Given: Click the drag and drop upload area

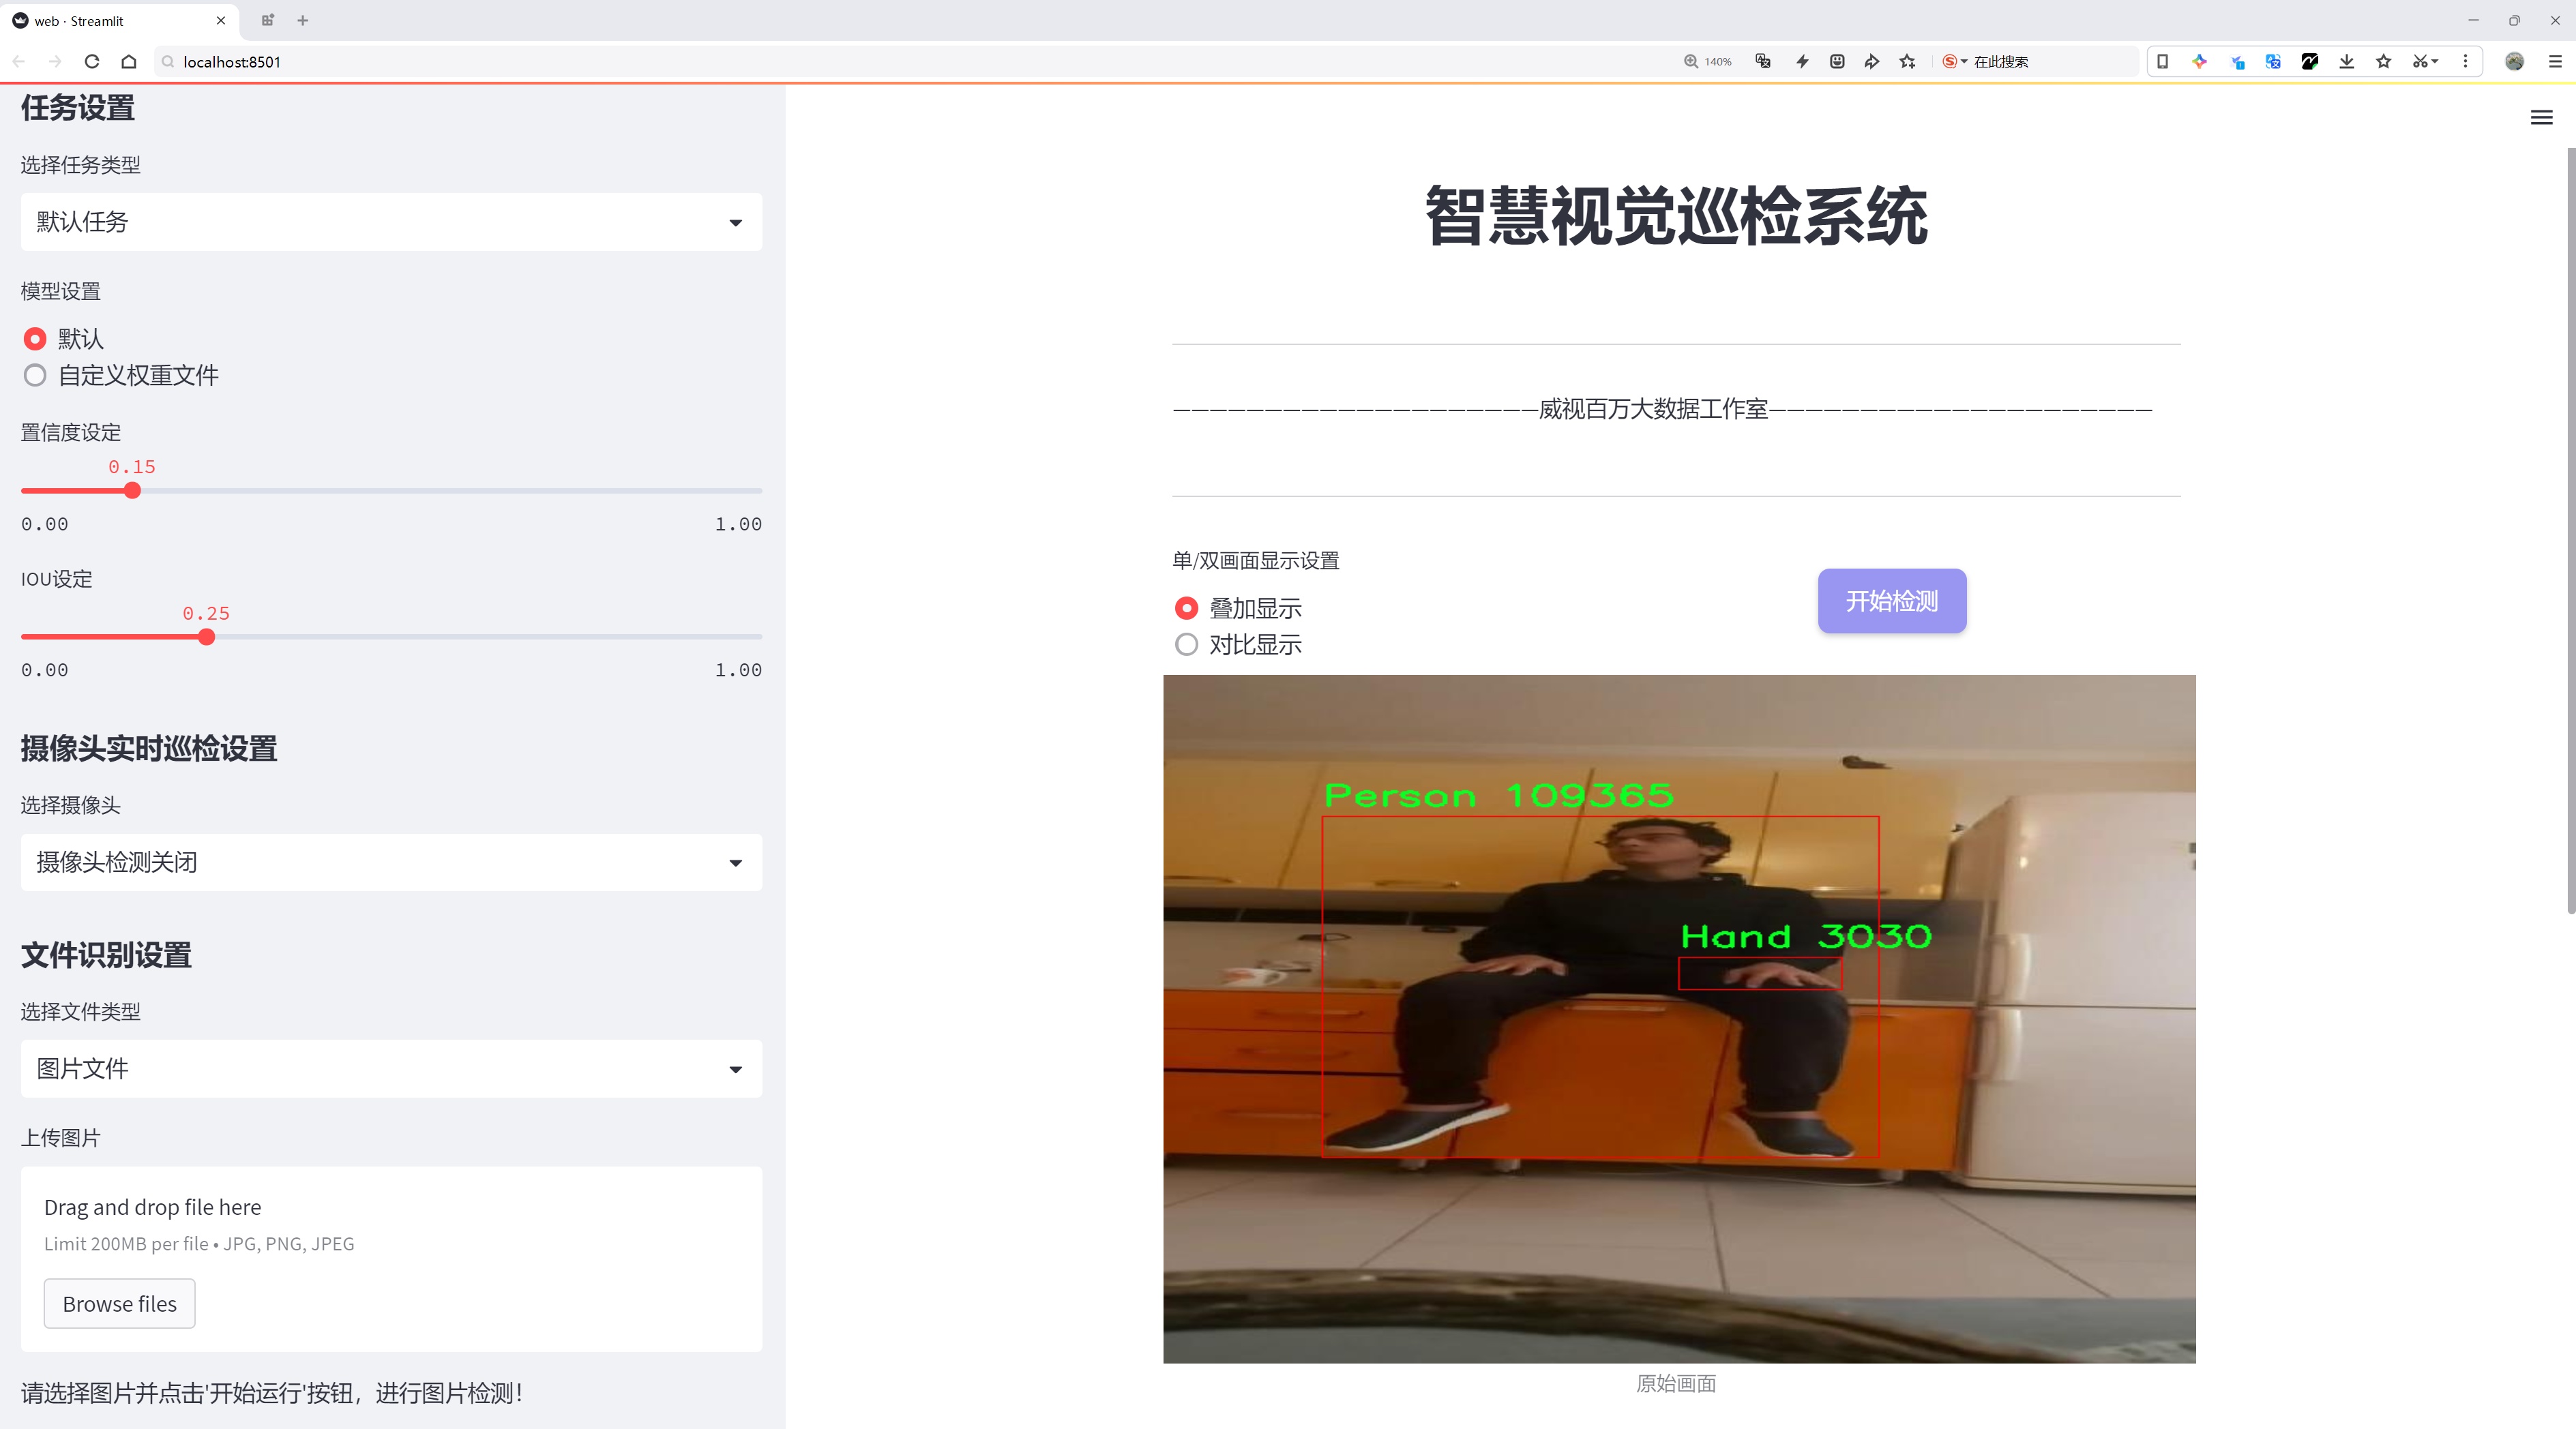Looking at the screenshot, I should tap(391, 1259).
